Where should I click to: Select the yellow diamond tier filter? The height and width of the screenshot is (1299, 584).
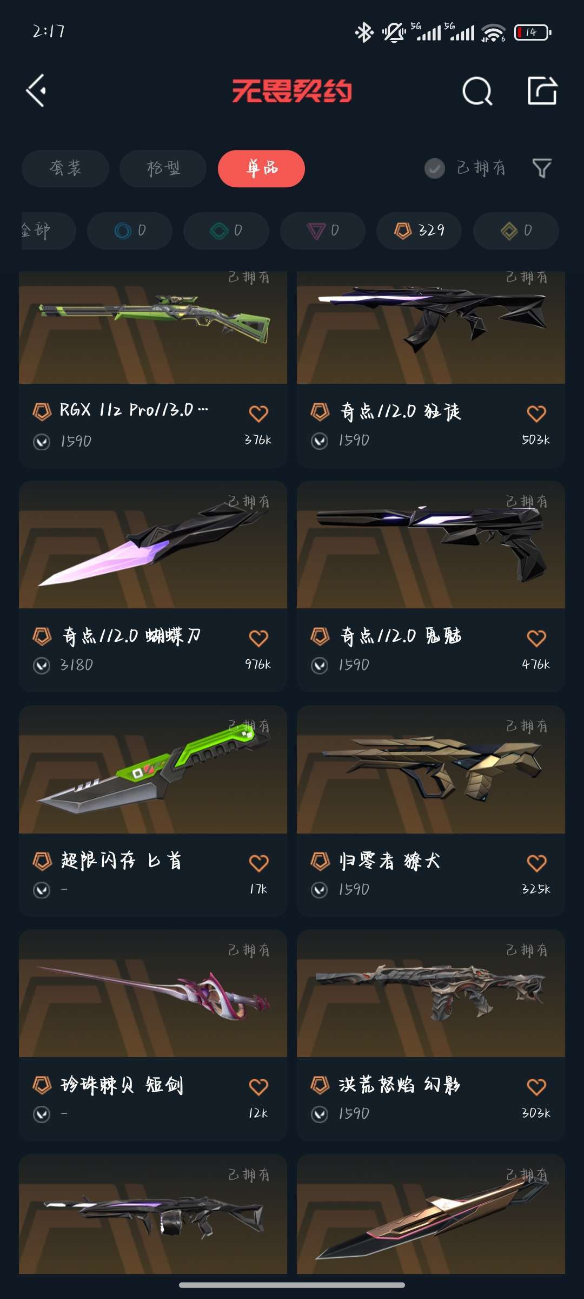click(x=516, y=231)
